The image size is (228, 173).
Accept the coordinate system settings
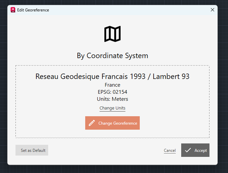pyautogui.click(x=195, y=150)
